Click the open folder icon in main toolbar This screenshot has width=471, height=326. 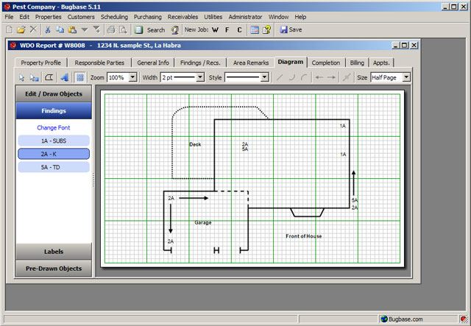click(x=21, y=30)
